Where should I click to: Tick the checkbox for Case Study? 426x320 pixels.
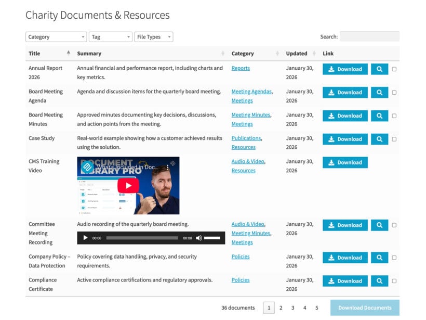394,139
